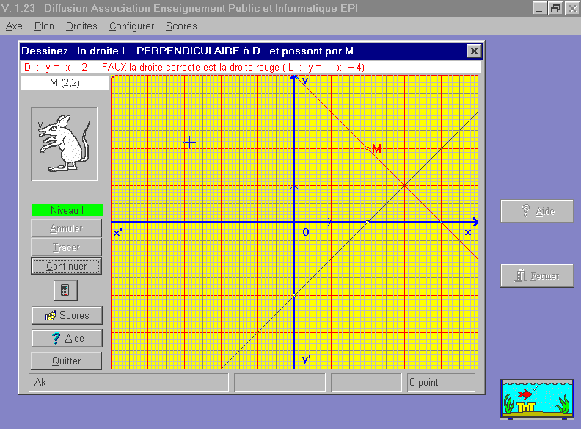Open the Scores menu in menu bar
The height and width of the screenshot is (429, 581).
(x=181, y=26)
